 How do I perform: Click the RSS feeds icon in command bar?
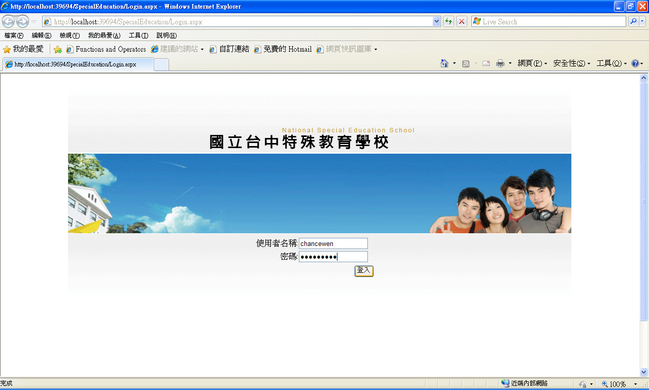466,63
